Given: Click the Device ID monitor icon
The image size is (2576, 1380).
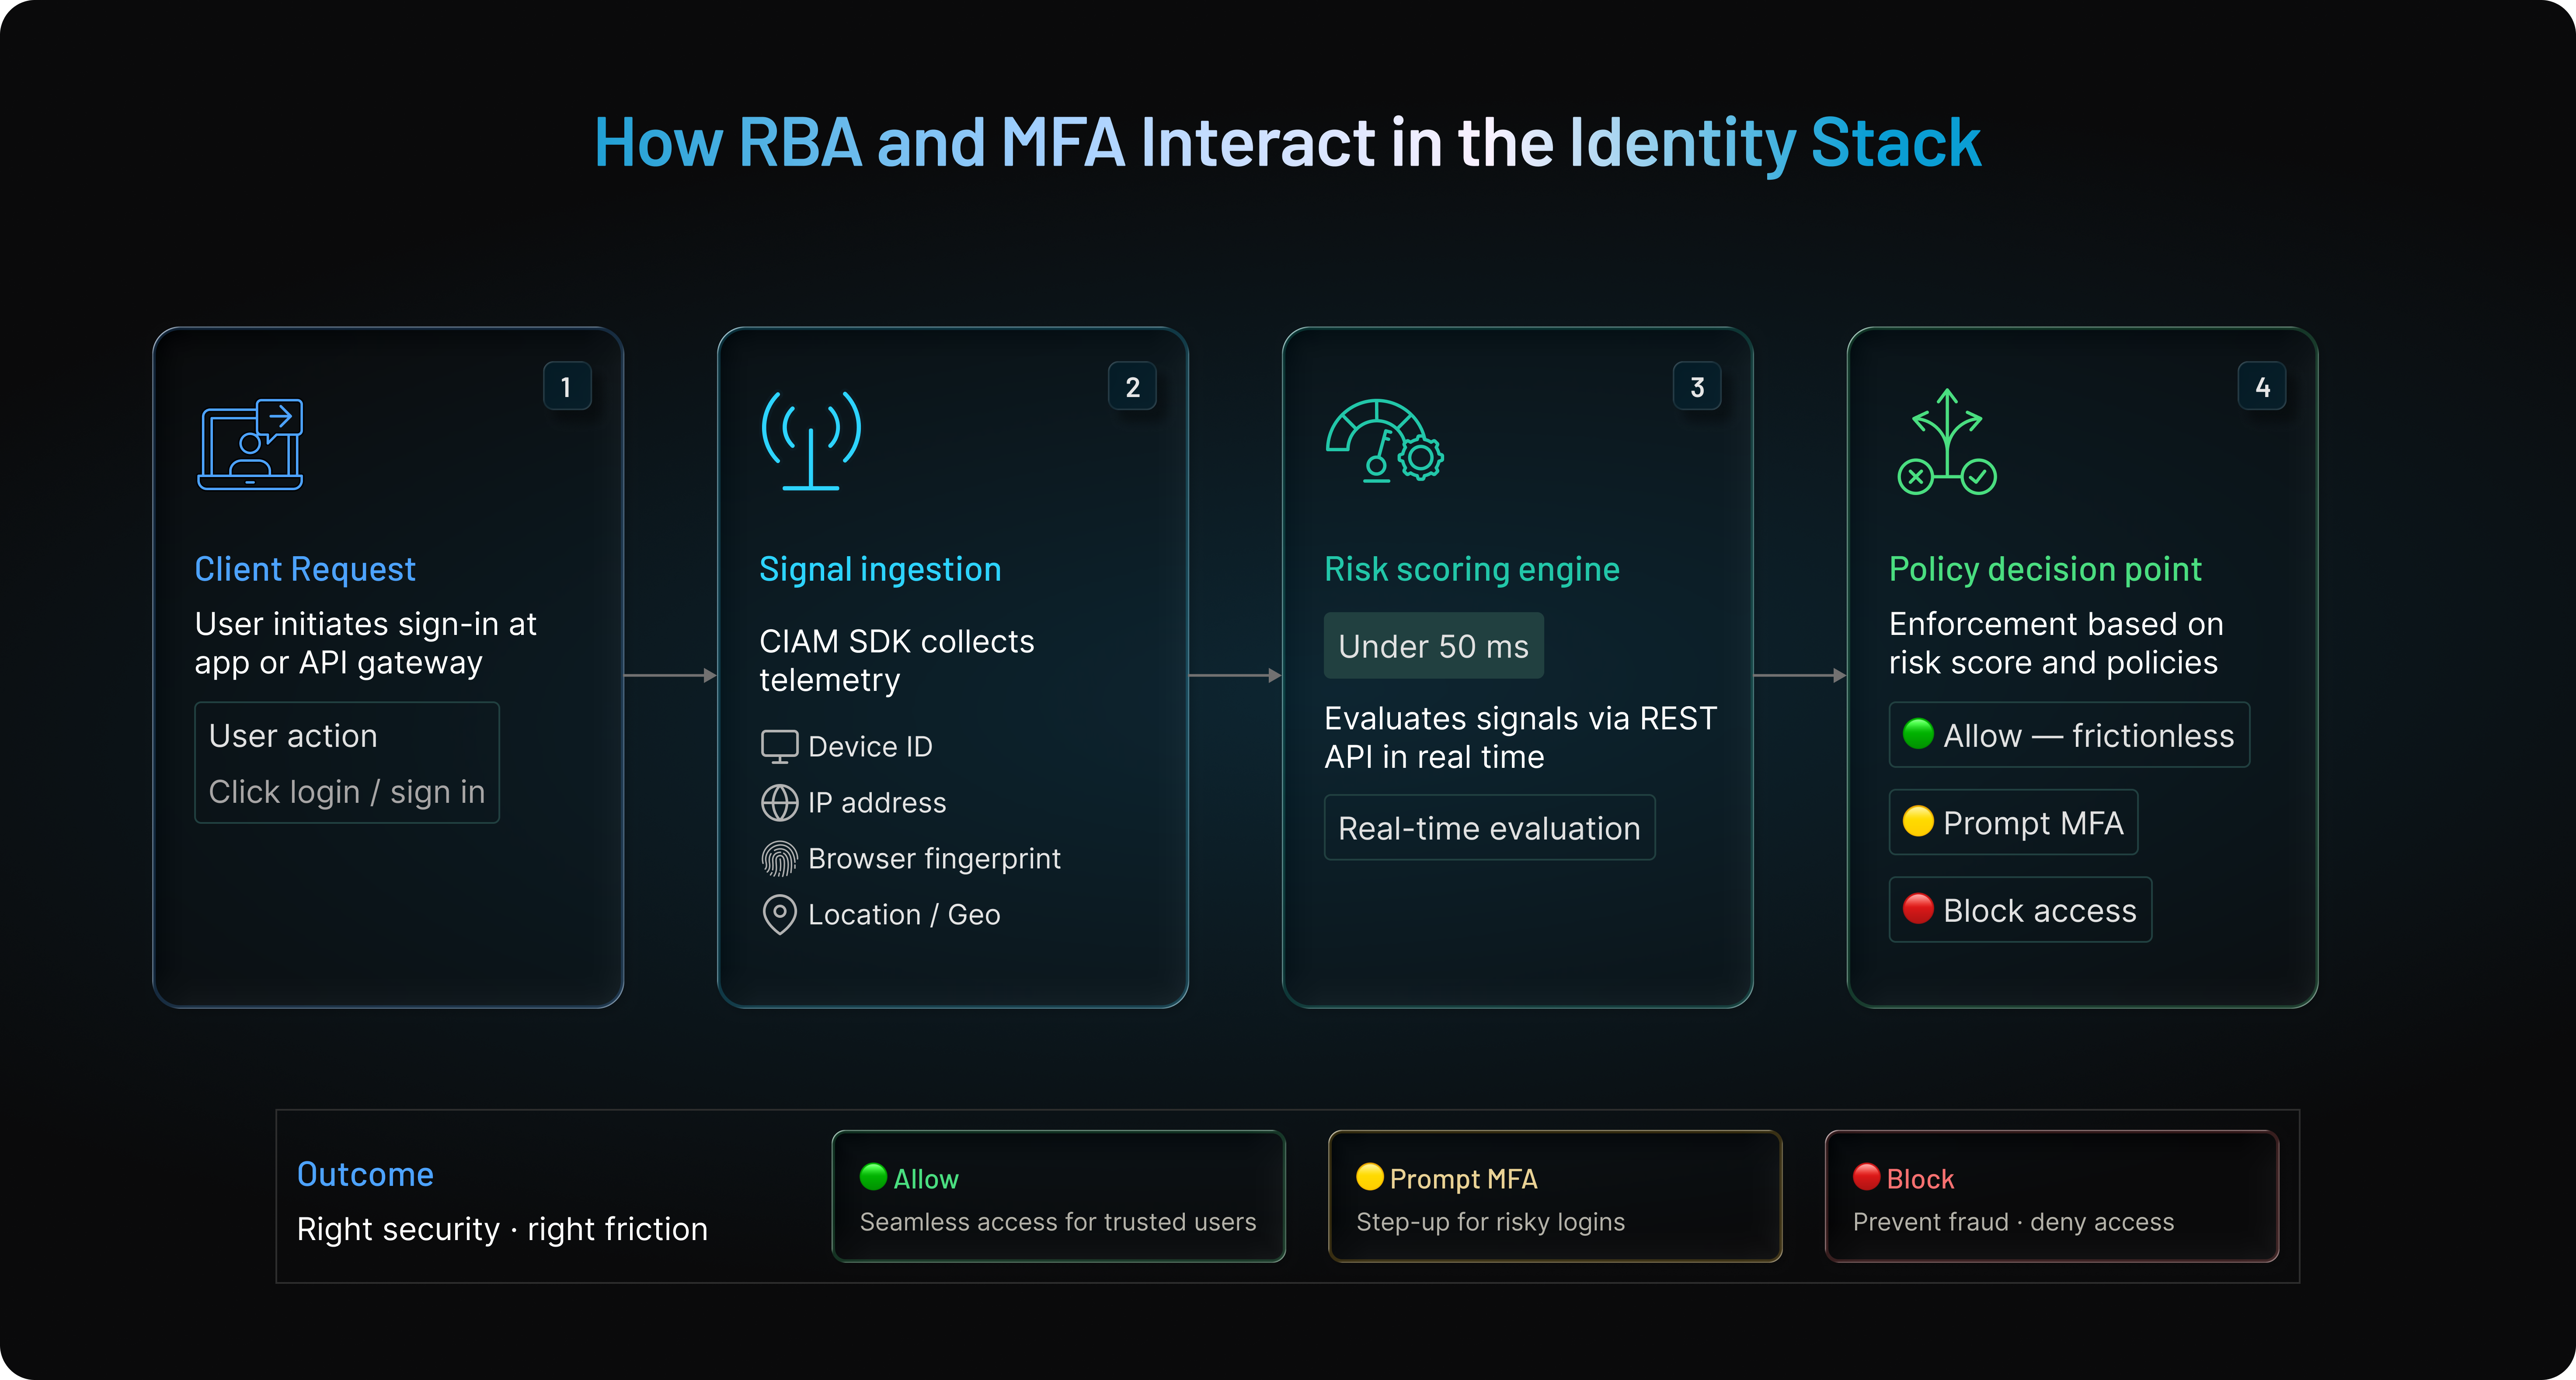Looking at the screenshot, I should coord(779,746).
